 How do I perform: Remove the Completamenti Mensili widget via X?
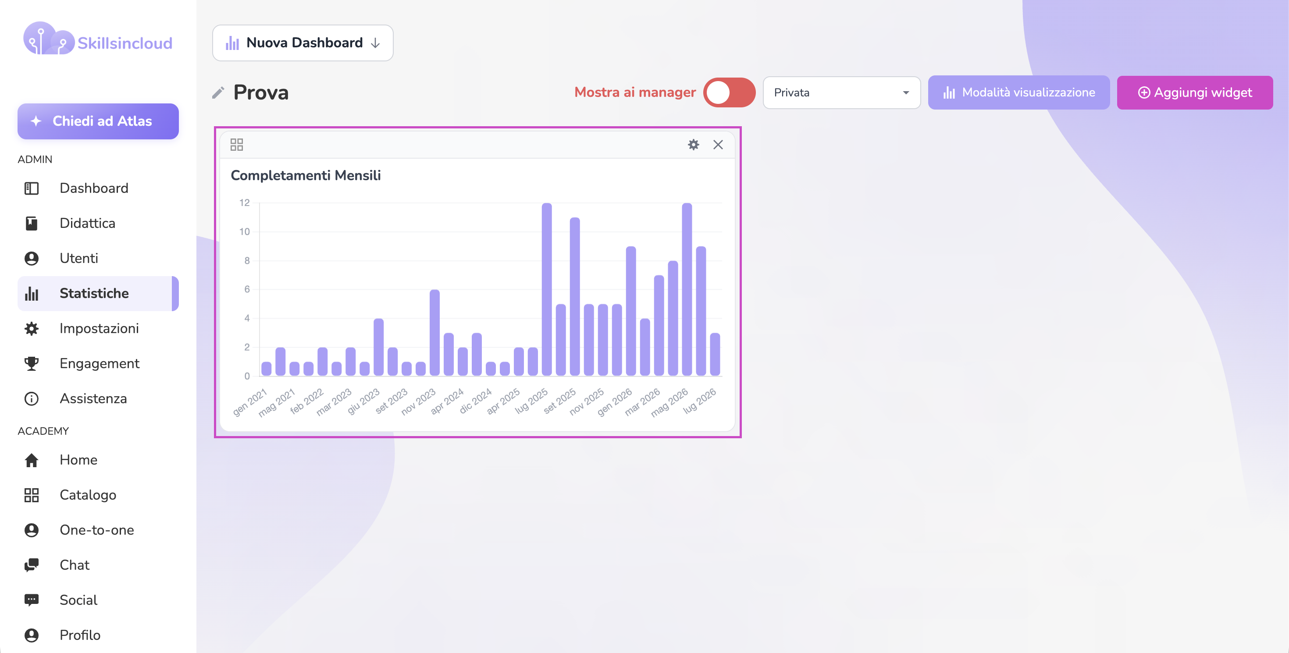tap(718, 145)
